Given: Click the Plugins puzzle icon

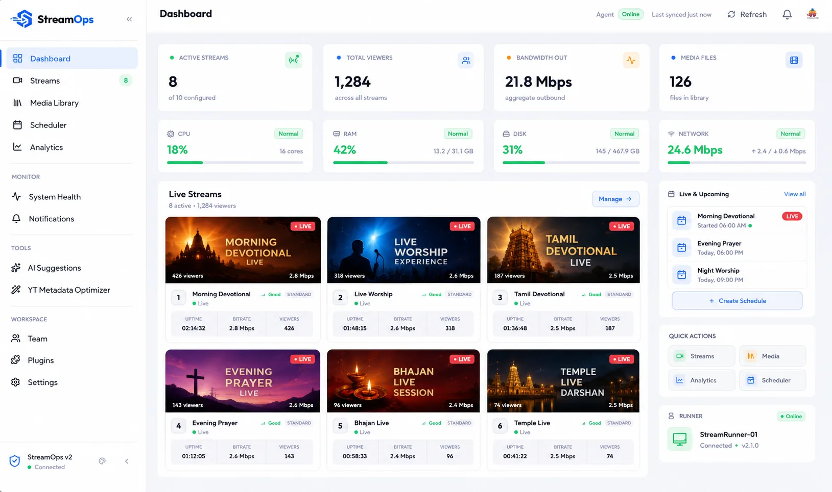Looking at the screenshot, I should 16,360.
